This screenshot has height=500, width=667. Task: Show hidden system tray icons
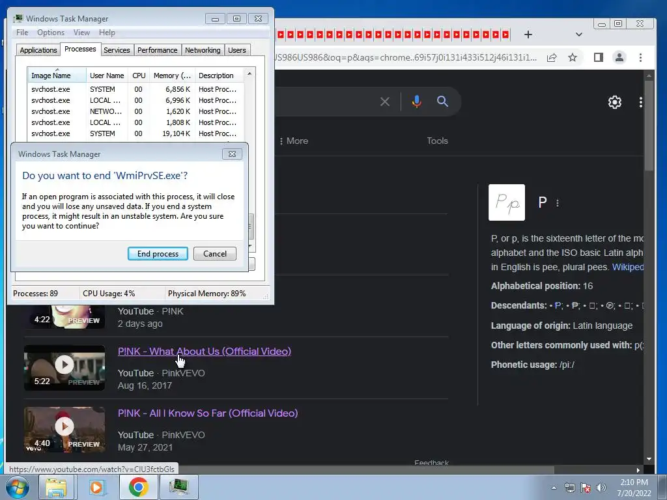[554, 488]
